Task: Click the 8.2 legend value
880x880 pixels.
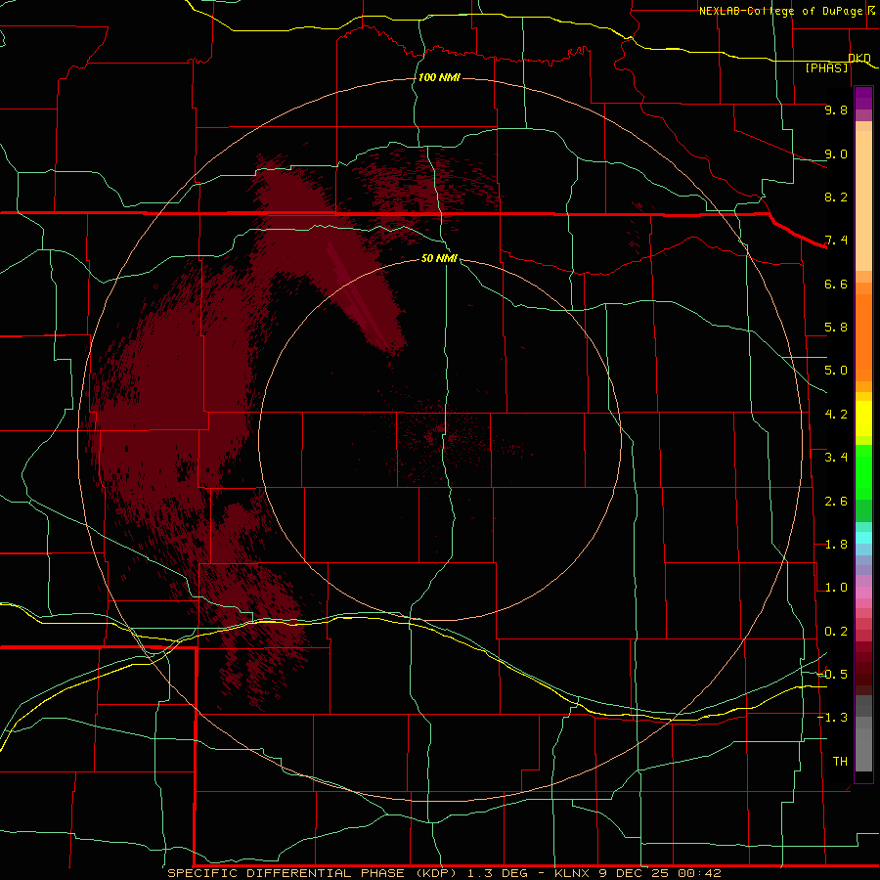Action: tap(836, 197)
